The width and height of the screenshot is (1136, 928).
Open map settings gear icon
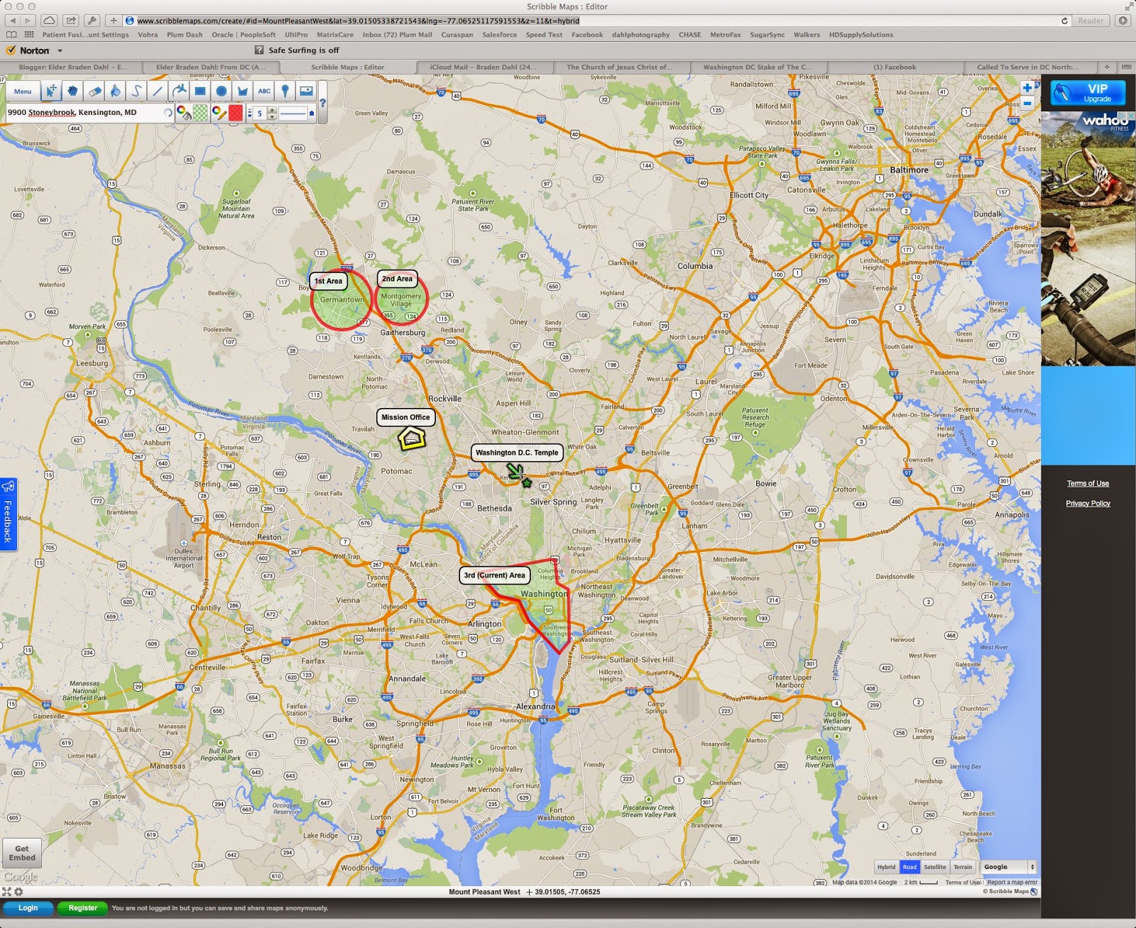(18, 892)
